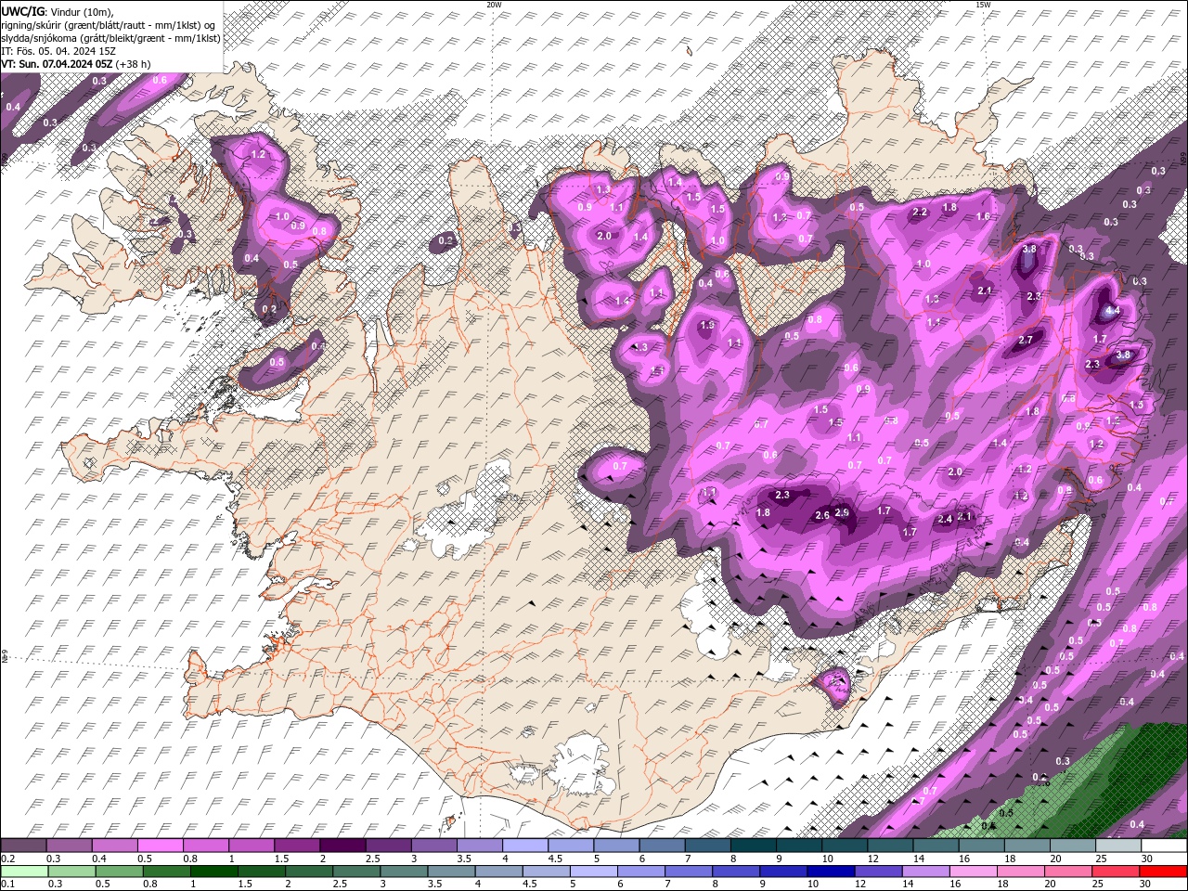The width and height of the screenshot is (1188, 891).
Task: Click the white swatch after 30, upper legend
Action: 1165,846
